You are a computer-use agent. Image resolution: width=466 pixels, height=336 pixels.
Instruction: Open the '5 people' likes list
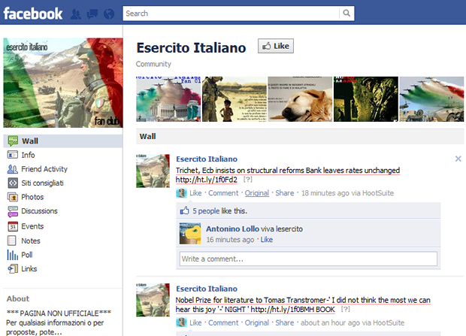(206, 210)
